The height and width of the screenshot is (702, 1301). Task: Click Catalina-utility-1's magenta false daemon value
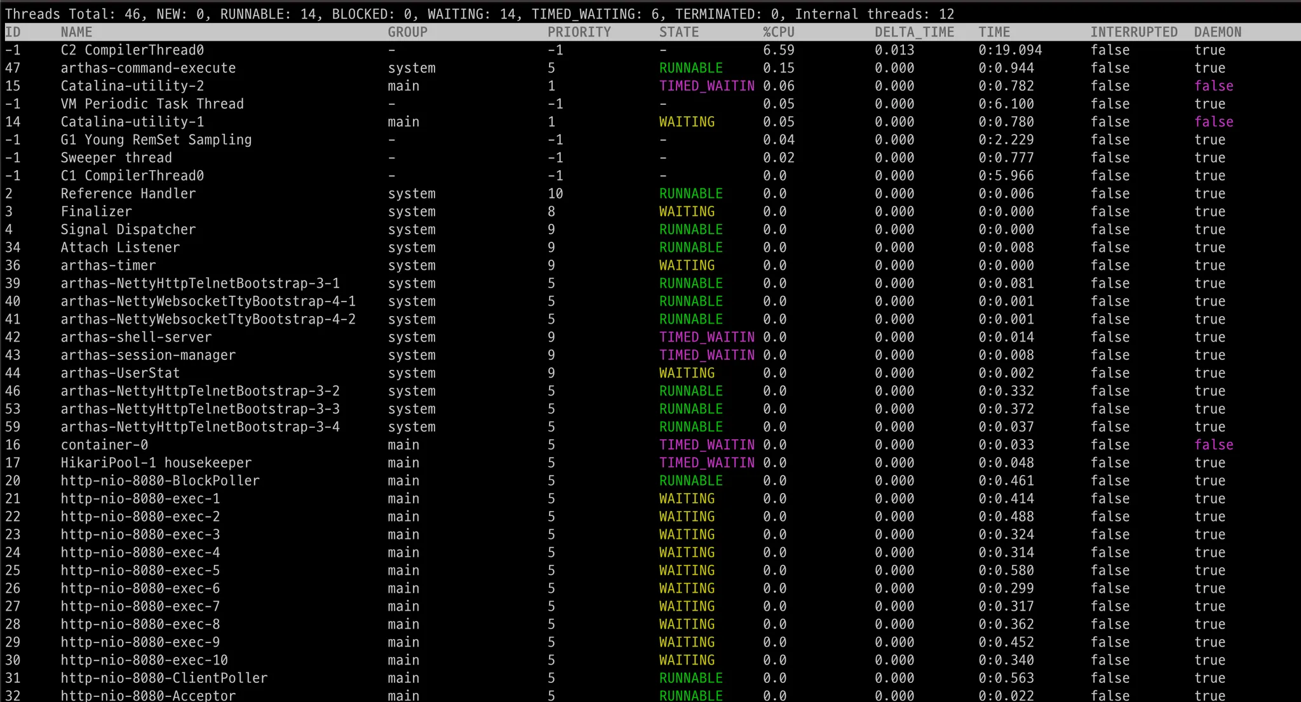coord(1213,122)
